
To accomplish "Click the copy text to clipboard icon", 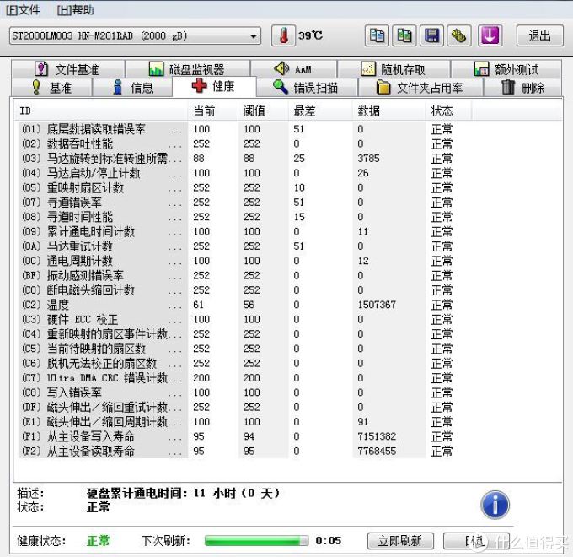I will tap(377, 35).
